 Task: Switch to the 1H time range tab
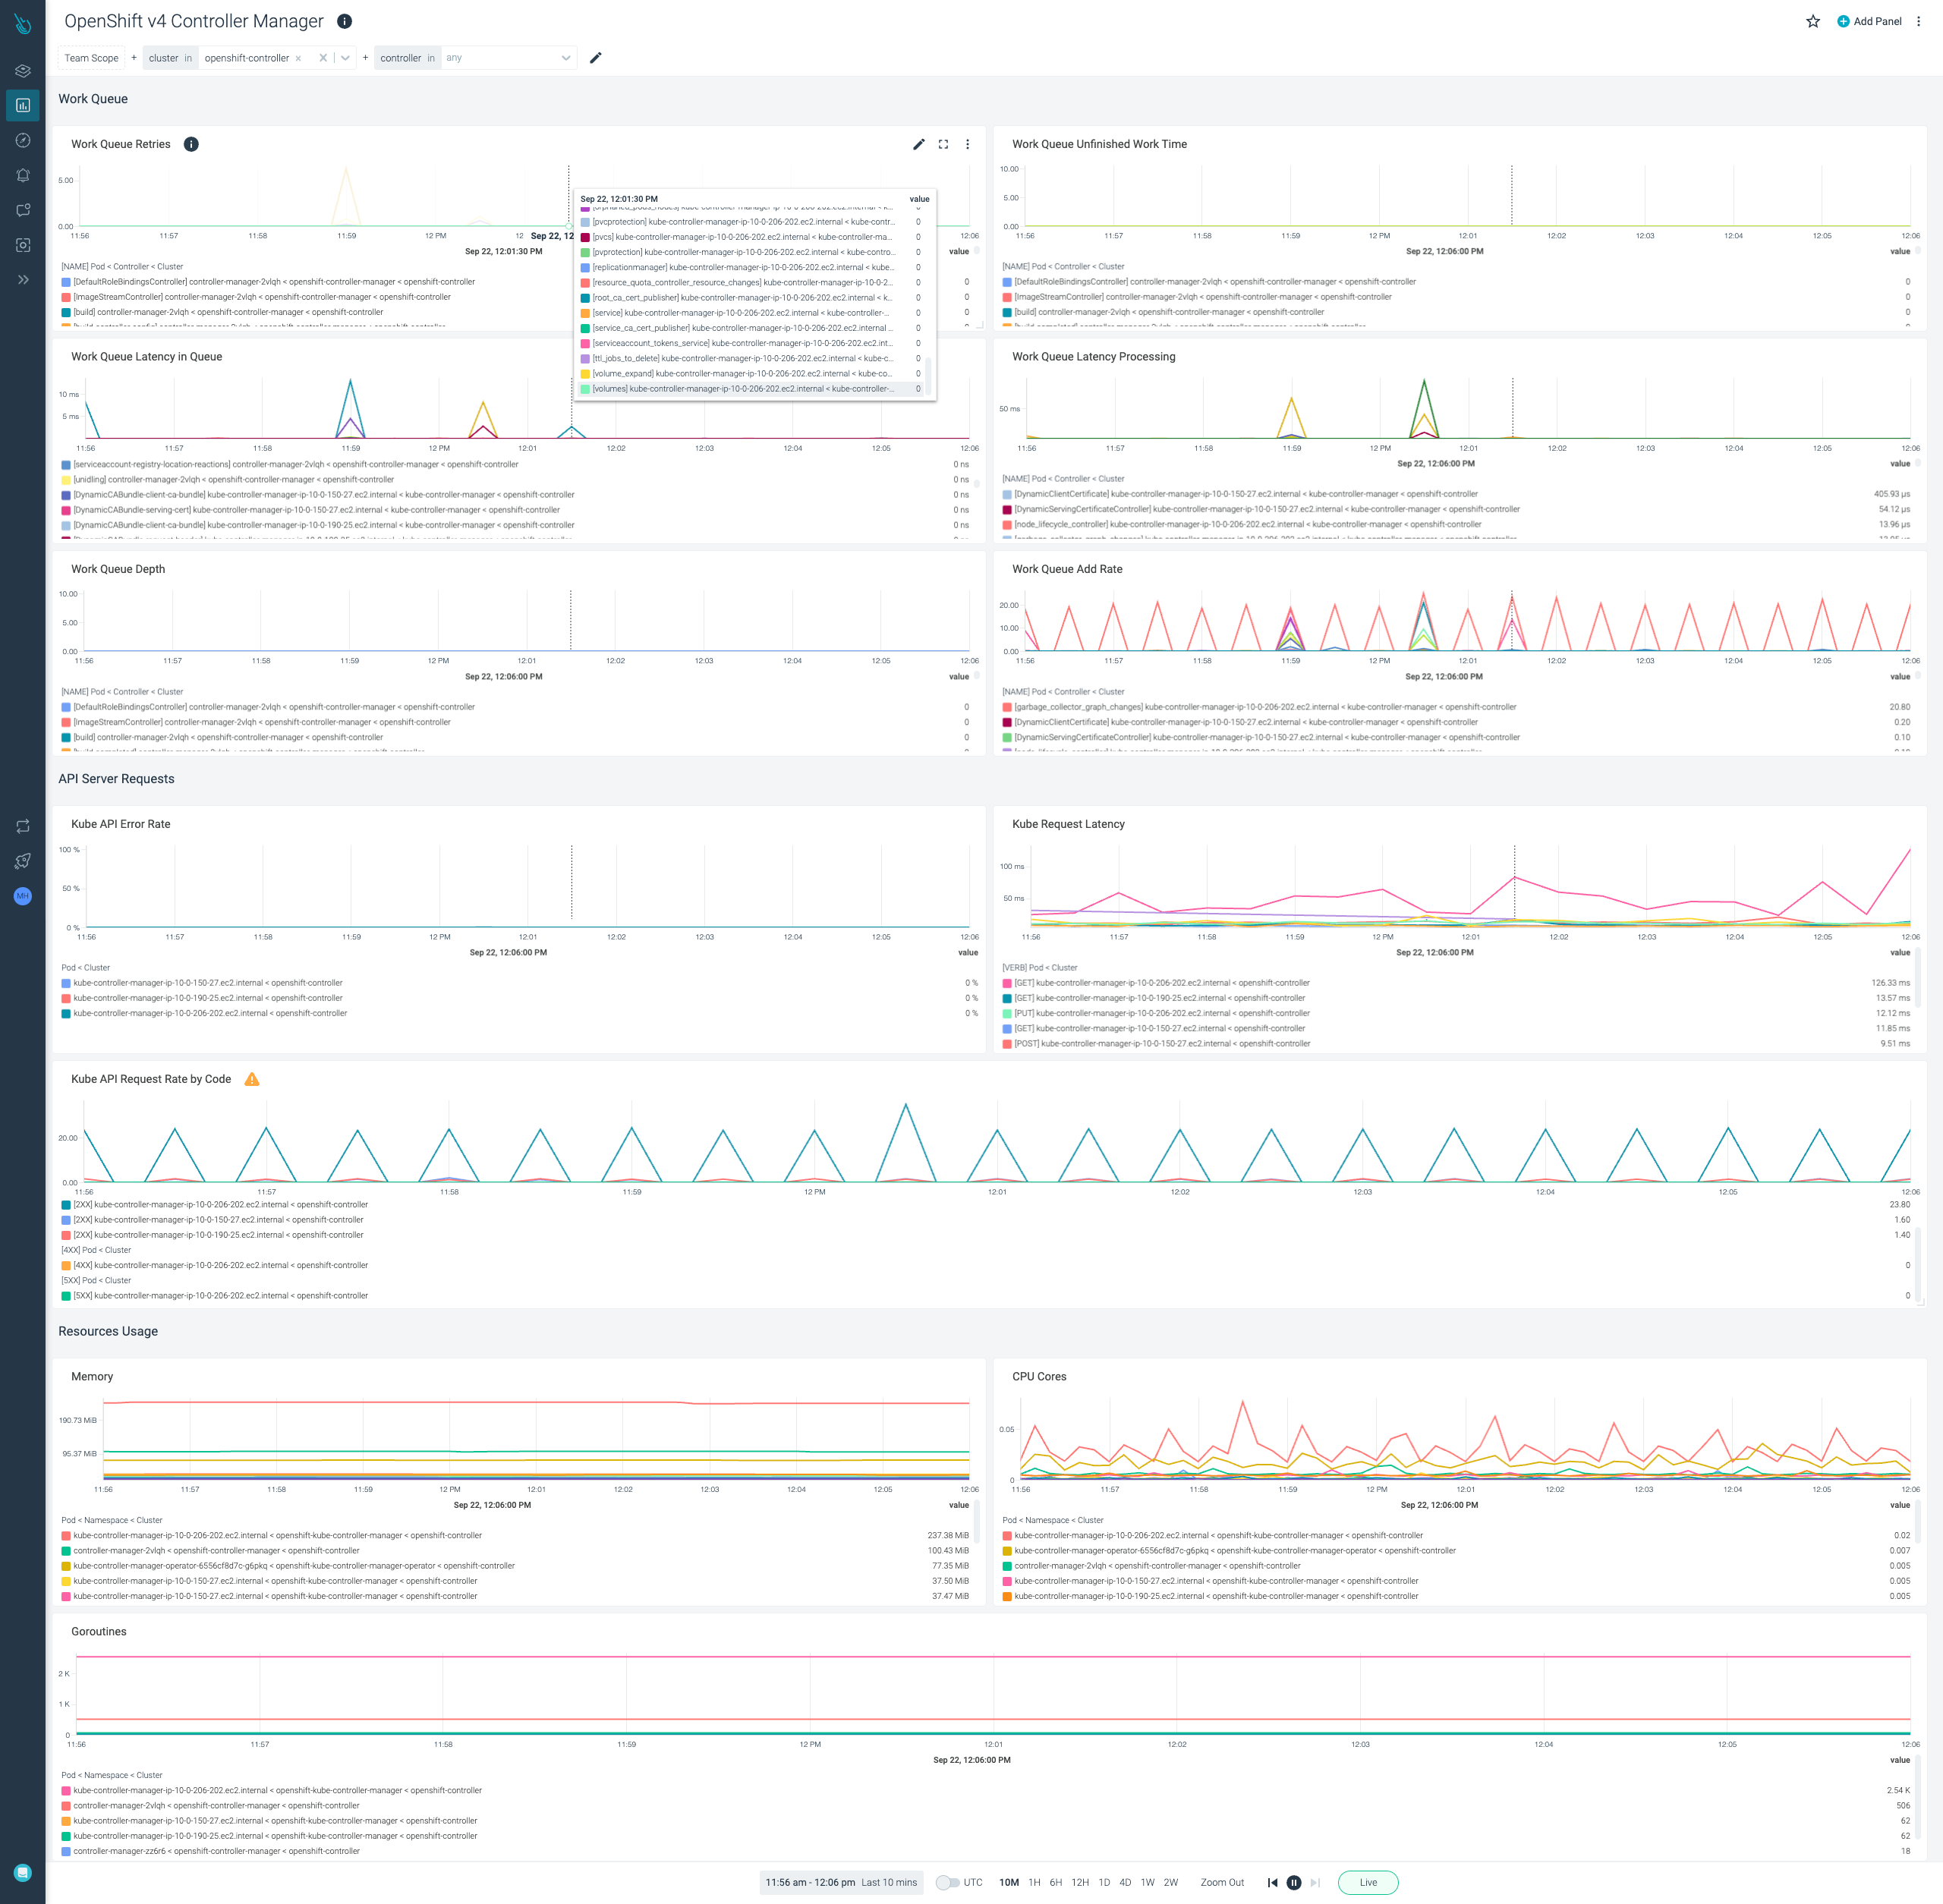pos(1035,1882)
